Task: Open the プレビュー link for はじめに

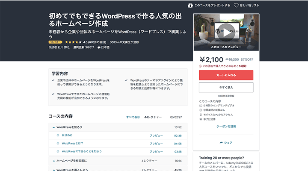Action: click(156, 136)
